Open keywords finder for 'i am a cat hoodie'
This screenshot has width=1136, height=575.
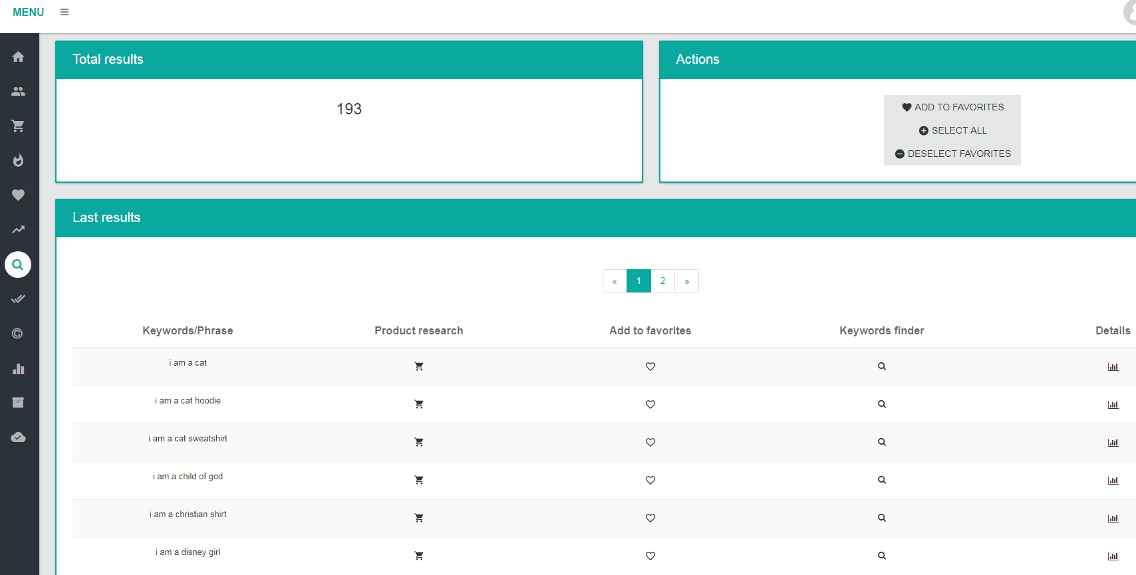[882, 404]
